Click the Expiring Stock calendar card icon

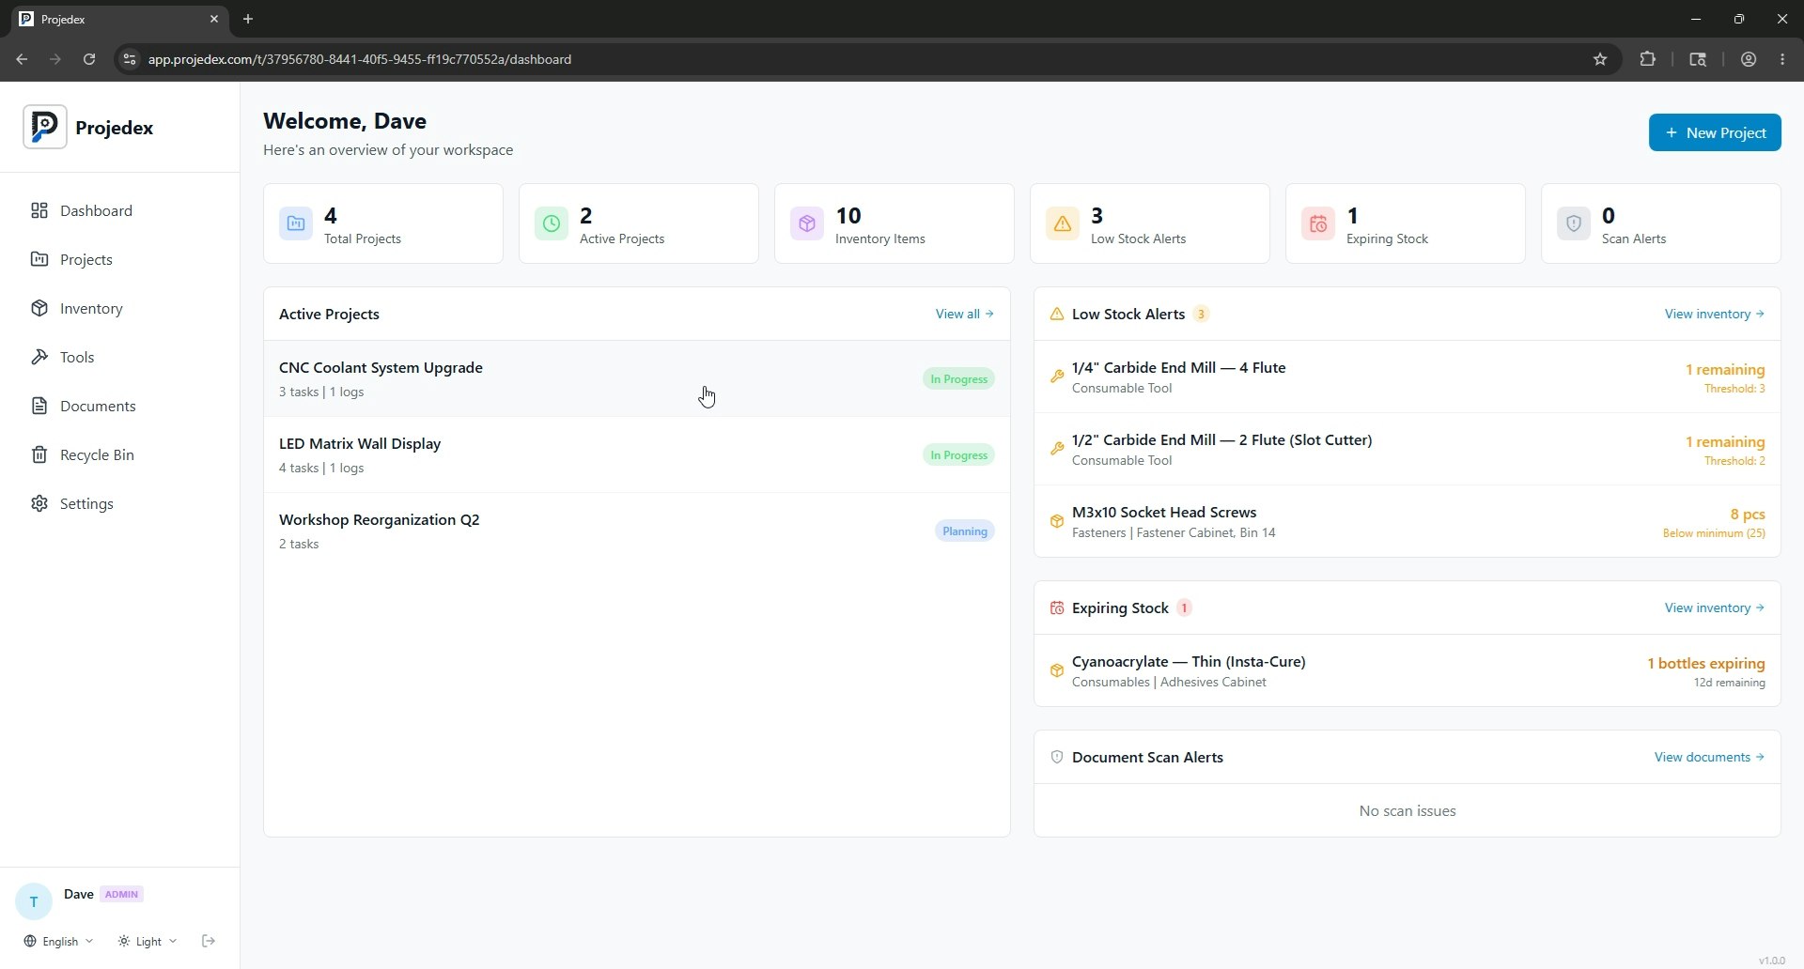click(1318, 223)
